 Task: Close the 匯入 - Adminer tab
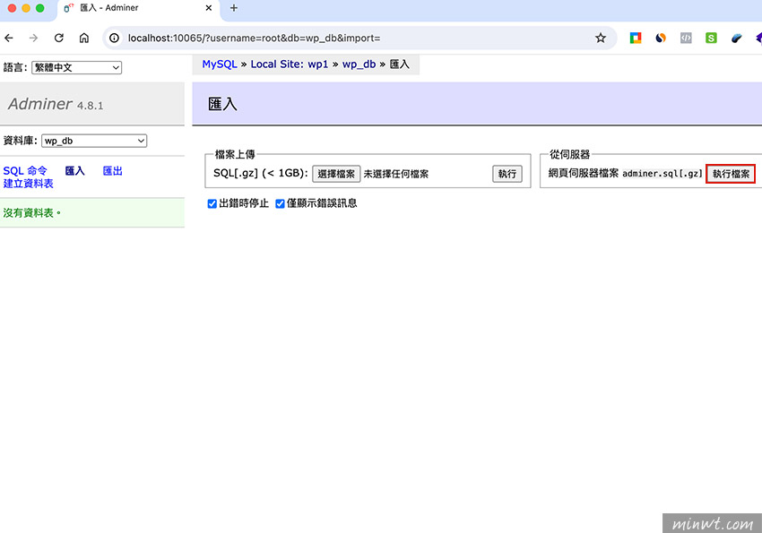click(209, 8)
